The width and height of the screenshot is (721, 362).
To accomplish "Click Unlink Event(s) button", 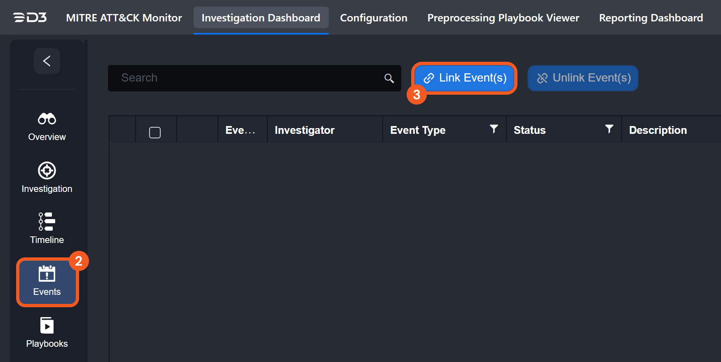I will click(583, 78).
